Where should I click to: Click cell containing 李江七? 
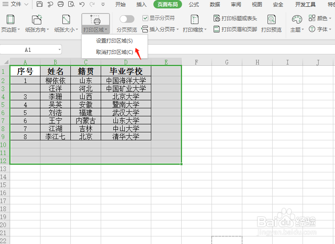pyautogui.click(x=55, y=137)
